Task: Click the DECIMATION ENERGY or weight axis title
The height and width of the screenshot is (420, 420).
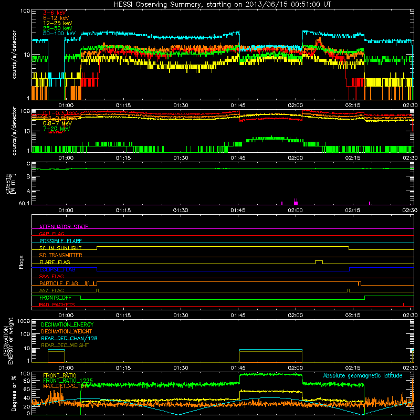Action: [8, 341]
